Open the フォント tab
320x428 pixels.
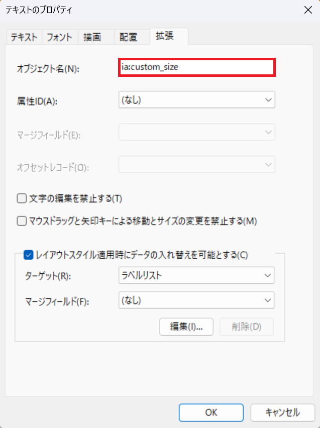click(x=59, y=37)
